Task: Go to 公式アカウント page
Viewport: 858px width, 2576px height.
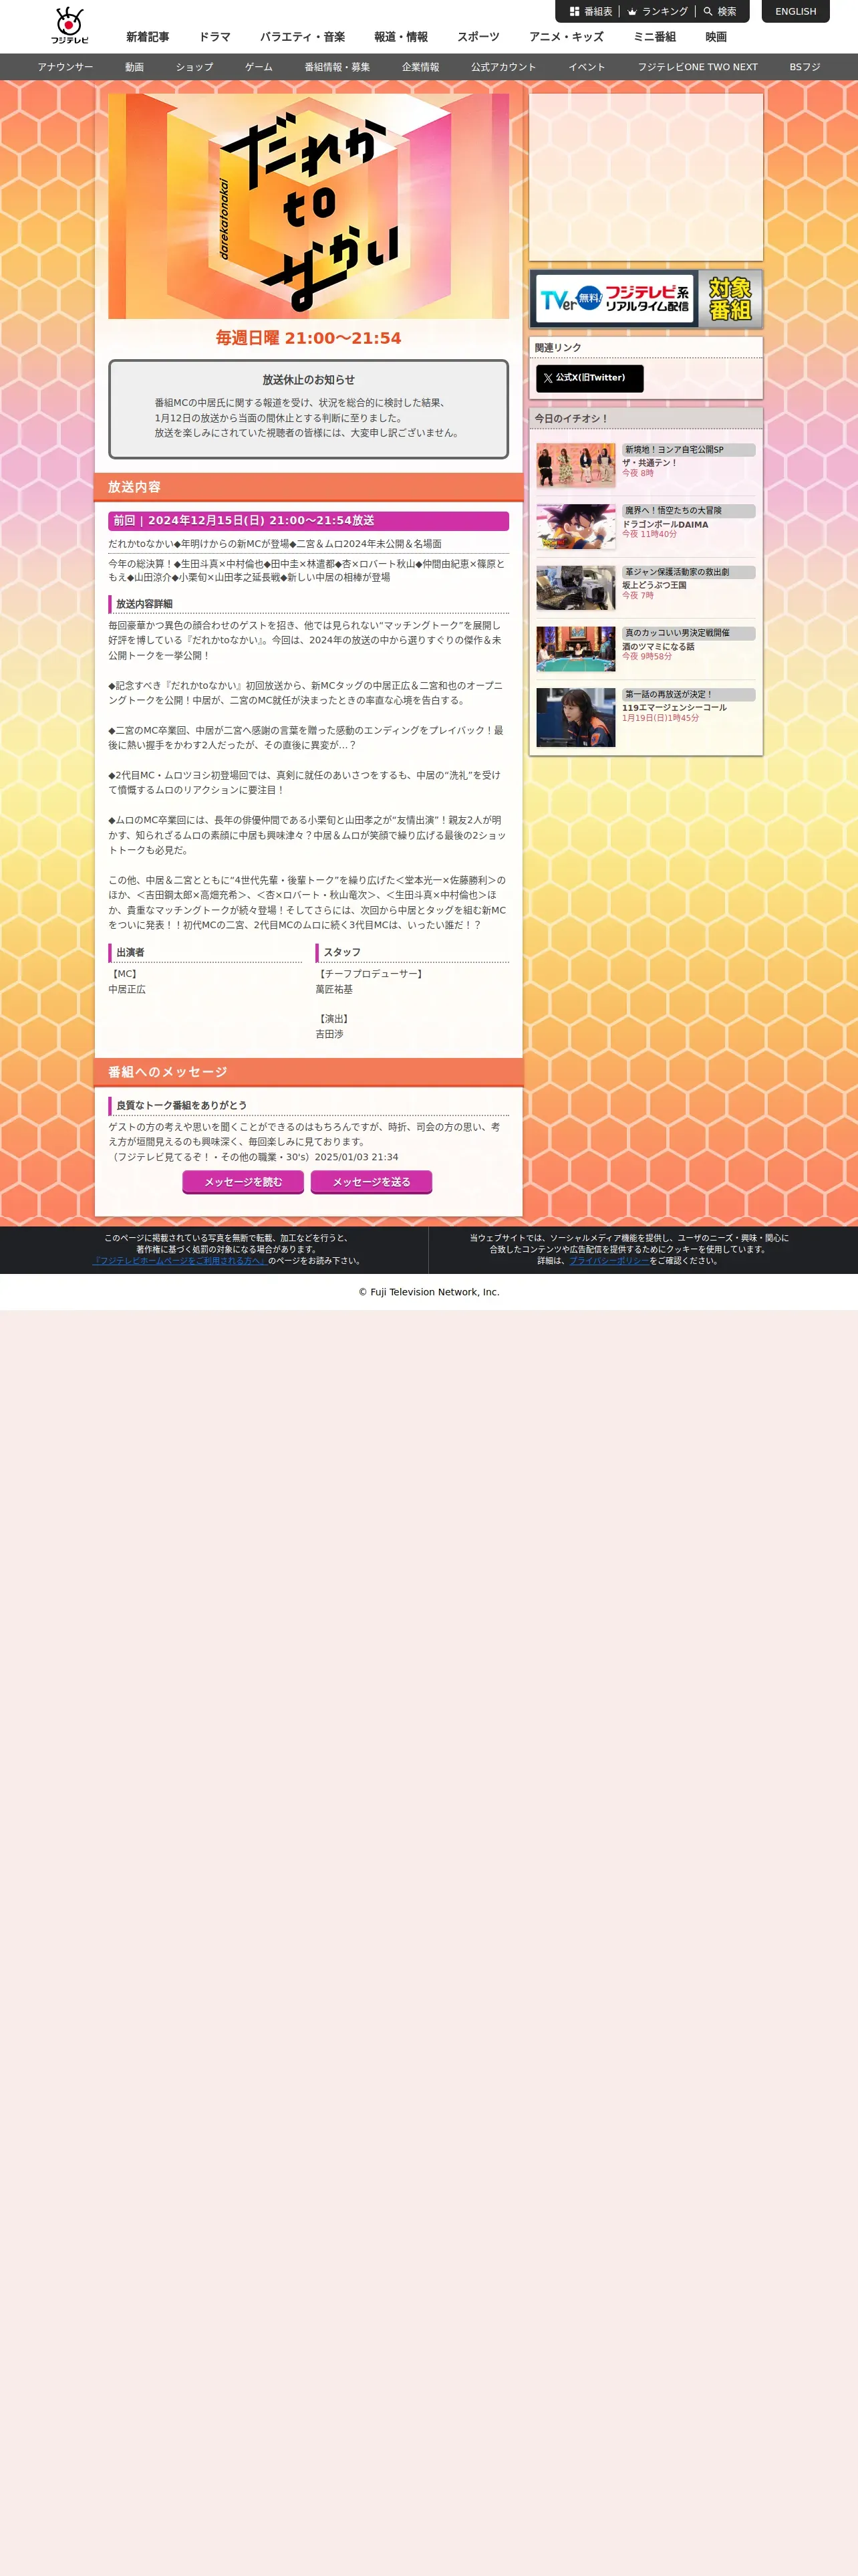Action: coord(503,67)
